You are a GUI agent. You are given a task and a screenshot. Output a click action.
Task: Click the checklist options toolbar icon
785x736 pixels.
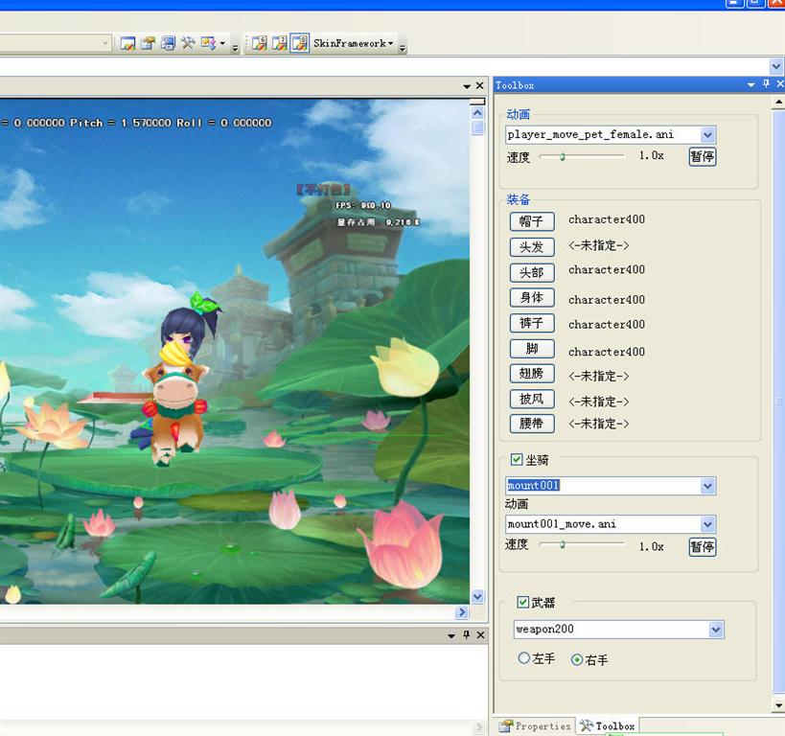pyautogui.click(x=208, y=43)
